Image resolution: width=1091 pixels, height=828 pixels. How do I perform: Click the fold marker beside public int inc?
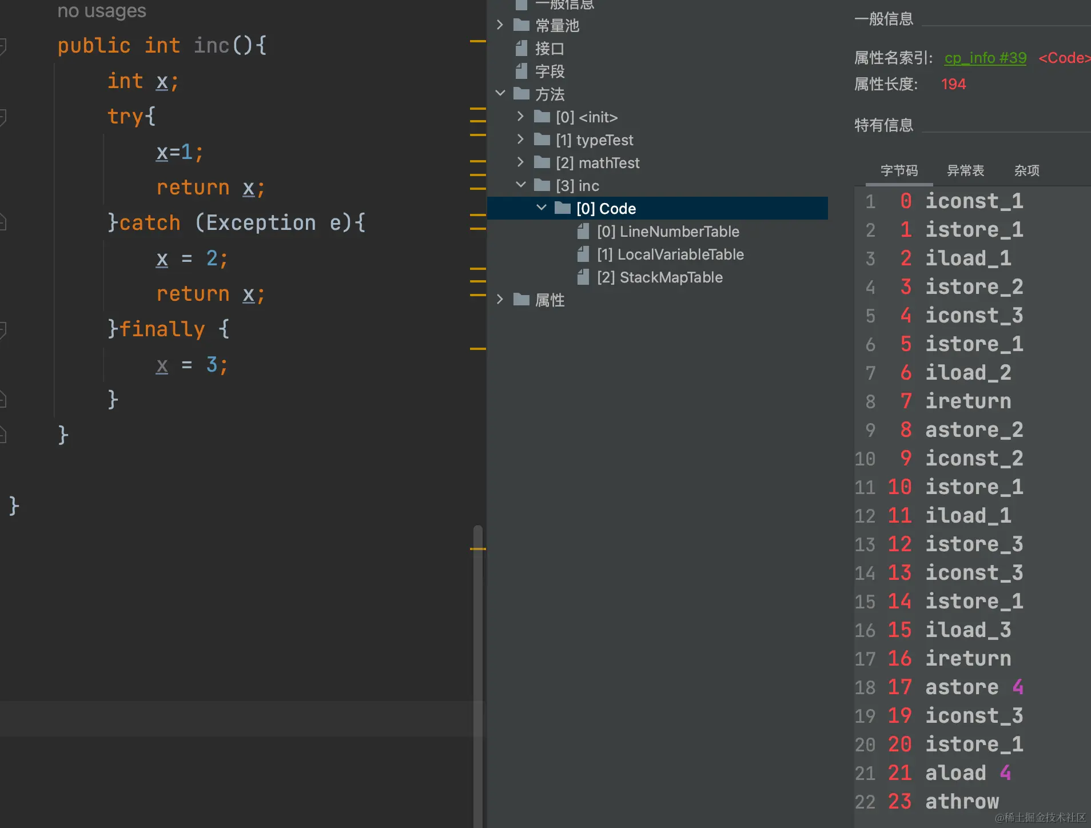[x=3, y=46]
